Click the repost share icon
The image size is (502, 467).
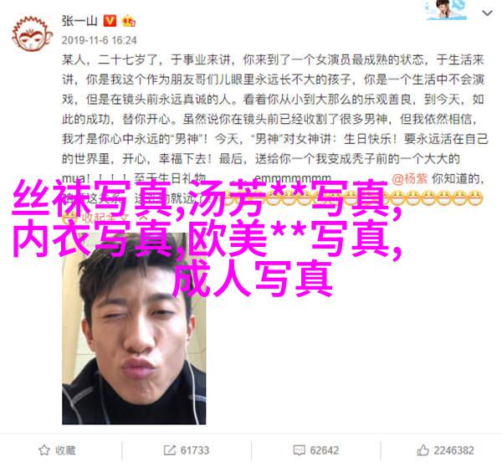pos(169,450)
